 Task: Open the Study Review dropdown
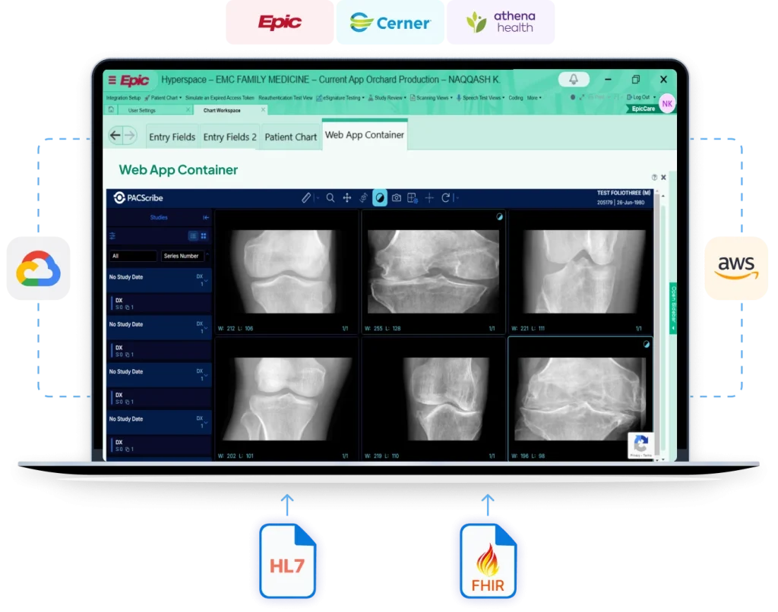click(x=387, y=98)
